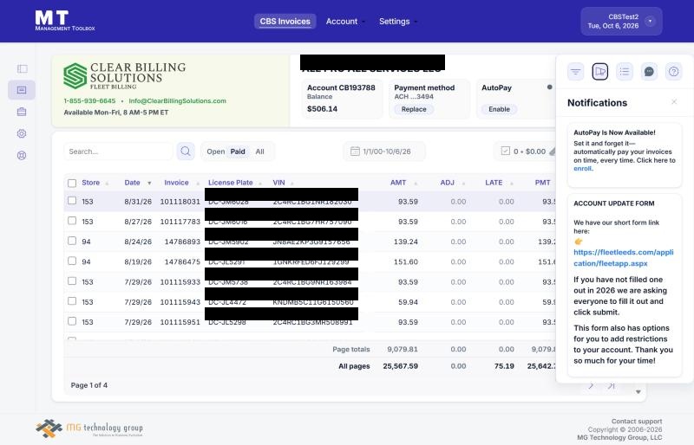The height and width of the screenshot is (445, 694).
Task: Click the MG technology group logo
Action: (89, 429)
